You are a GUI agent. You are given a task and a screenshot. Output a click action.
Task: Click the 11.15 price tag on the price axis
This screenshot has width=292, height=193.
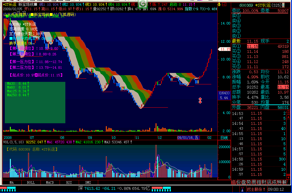pos(224,49)
